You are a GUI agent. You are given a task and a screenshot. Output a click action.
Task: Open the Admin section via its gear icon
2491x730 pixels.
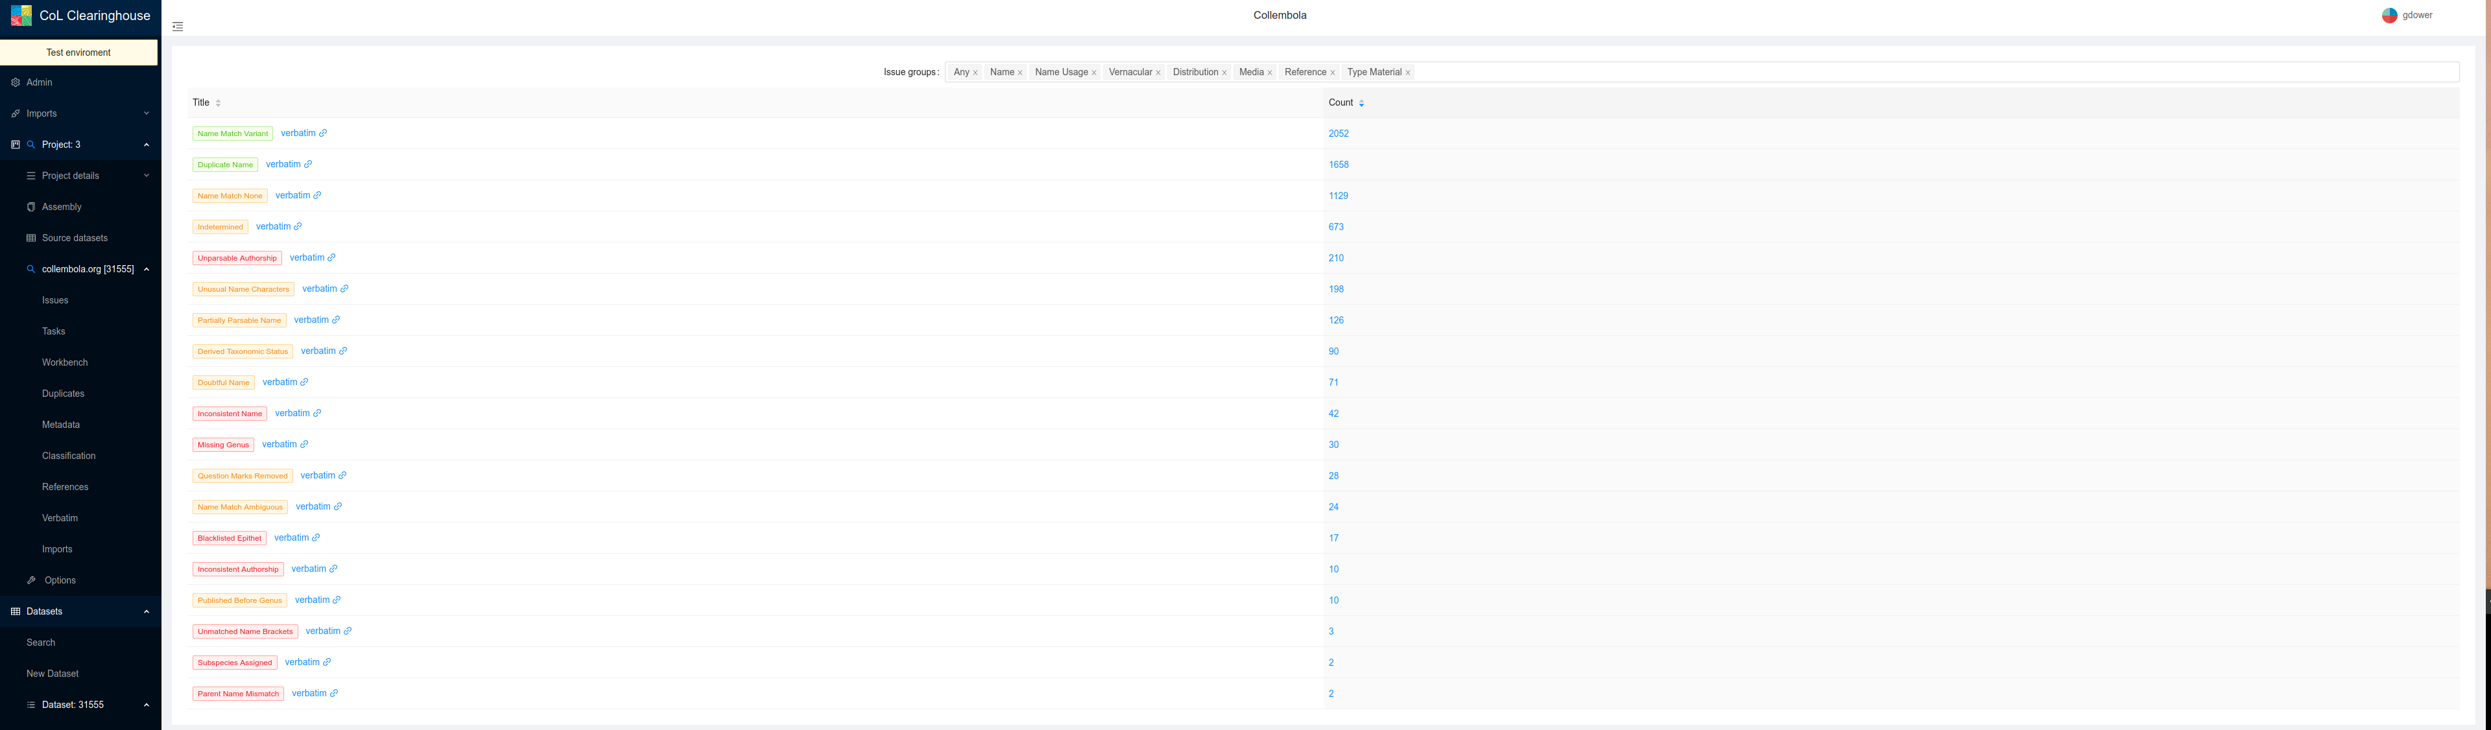[16, 82]
